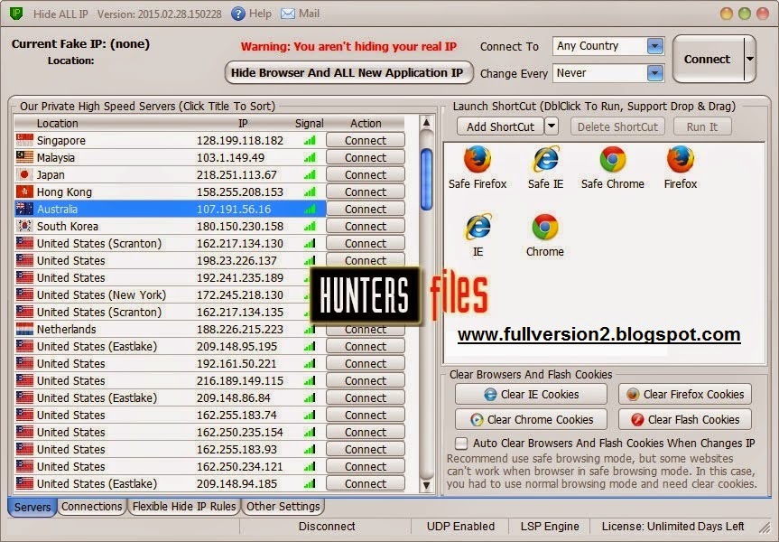Click the US flag for 172.245.218.130
779x542 pixels.
coord(24,294)
